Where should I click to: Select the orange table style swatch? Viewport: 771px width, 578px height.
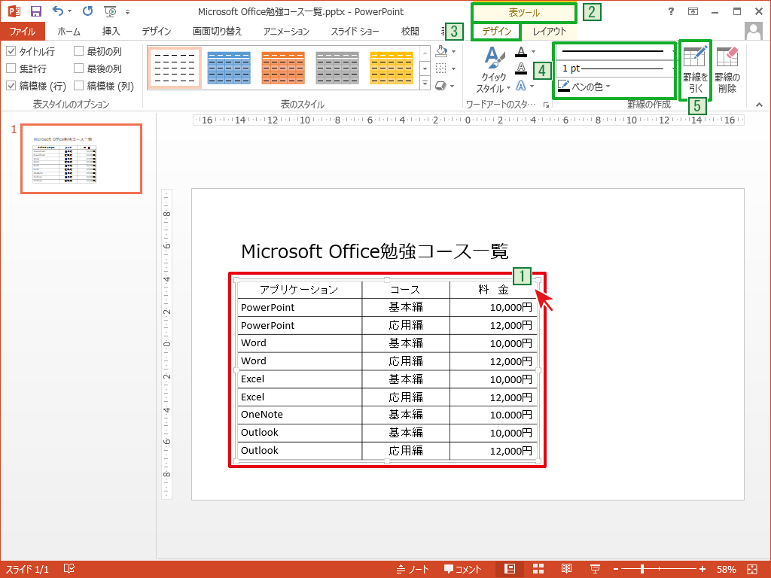282,68
